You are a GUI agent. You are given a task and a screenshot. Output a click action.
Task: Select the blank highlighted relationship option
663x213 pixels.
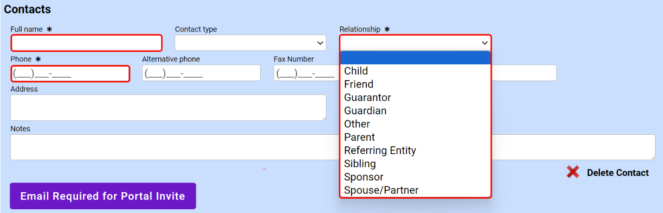click(x=415, y=58)
